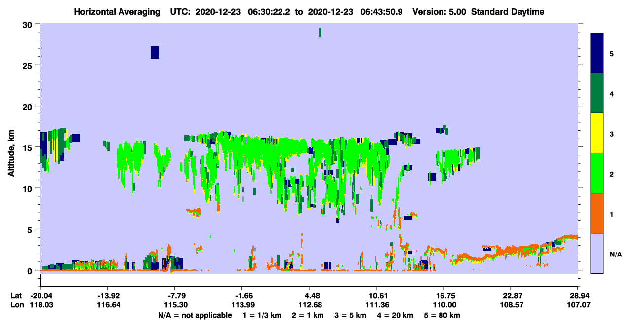Click the 15 km altitude tick label
The width and height of the screenshot is (642, 329).
coord(28,147)
